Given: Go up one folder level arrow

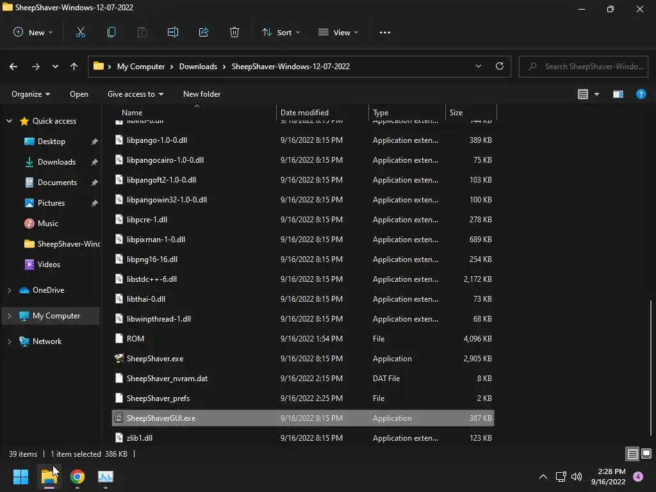Looking at the screenshot, I should (74, 67).
